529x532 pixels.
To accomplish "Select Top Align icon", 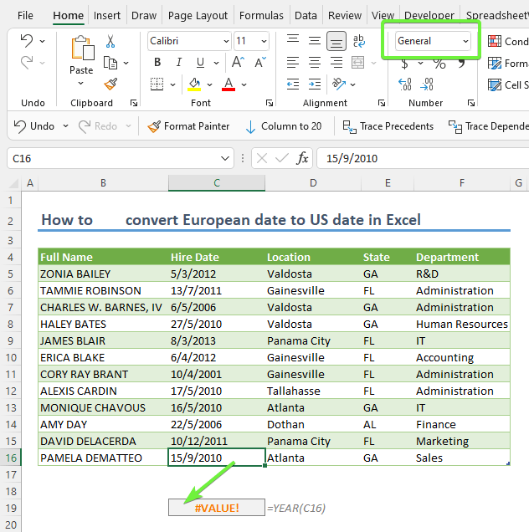I will (293, 41).
